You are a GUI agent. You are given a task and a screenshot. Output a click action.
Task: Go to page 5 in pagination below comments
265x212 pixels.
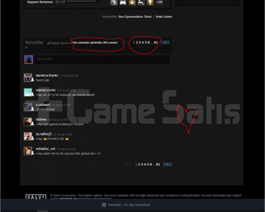click(148, 165)
